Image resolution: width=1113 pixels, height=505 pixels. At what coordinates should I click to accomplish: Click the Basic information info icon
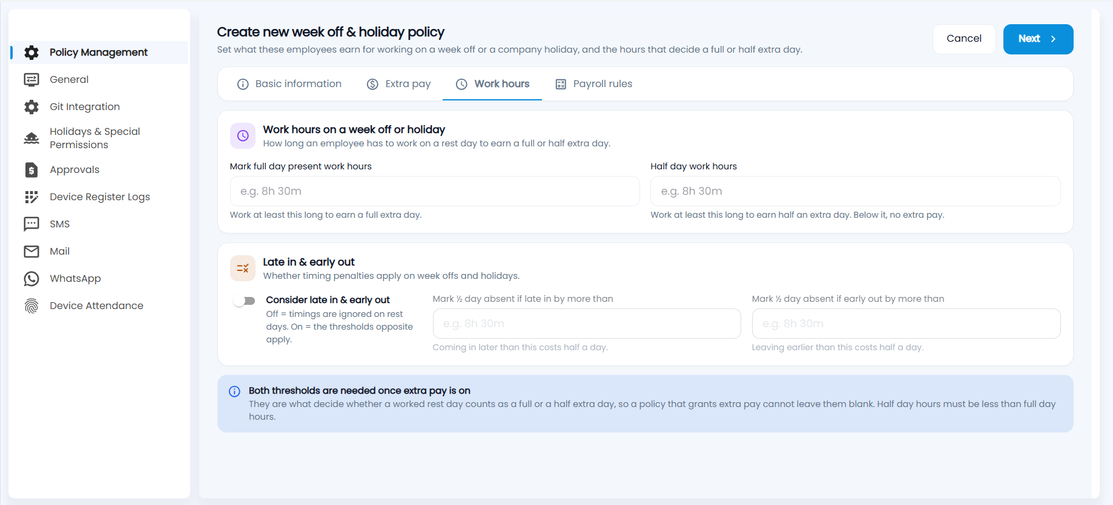point(243,84)
